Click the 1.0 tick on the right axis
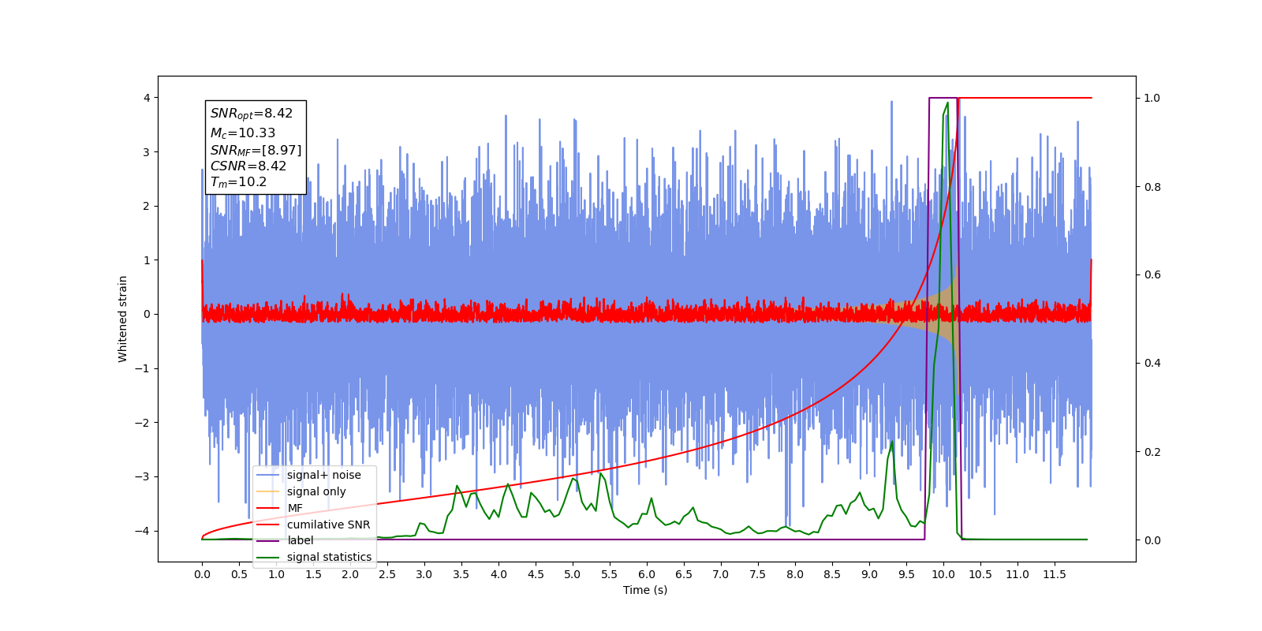1262x631 pixels. 1152,98
